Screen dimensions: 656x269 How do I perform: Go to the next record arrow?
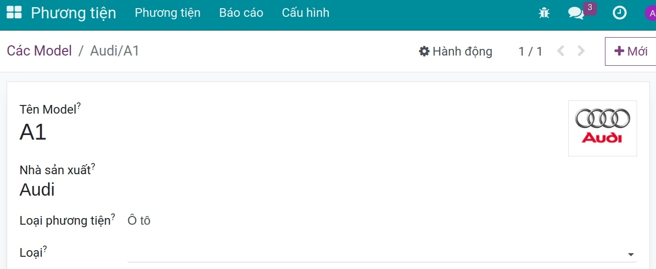click(581, 51)
